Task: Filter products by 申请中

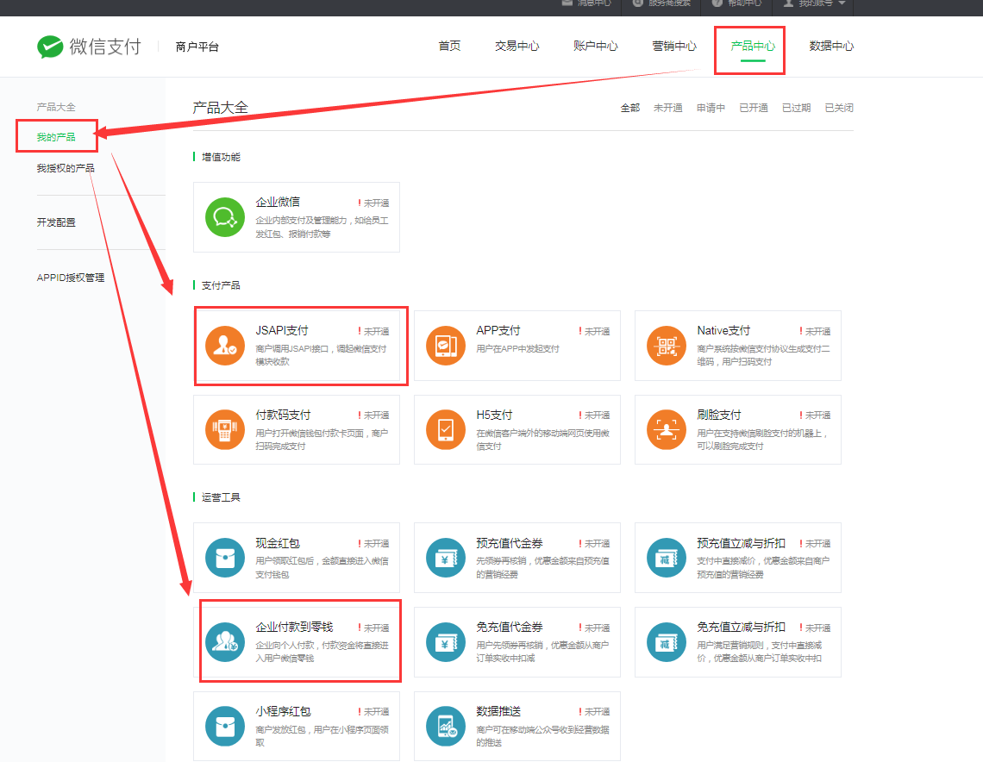Action: (x=711, y=108)
